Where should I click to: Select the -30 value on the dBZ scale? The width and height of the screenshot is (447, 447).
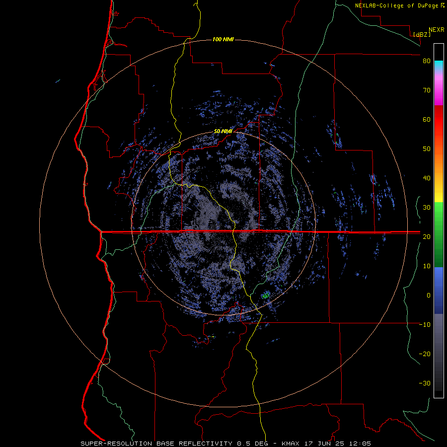point(425,383)
